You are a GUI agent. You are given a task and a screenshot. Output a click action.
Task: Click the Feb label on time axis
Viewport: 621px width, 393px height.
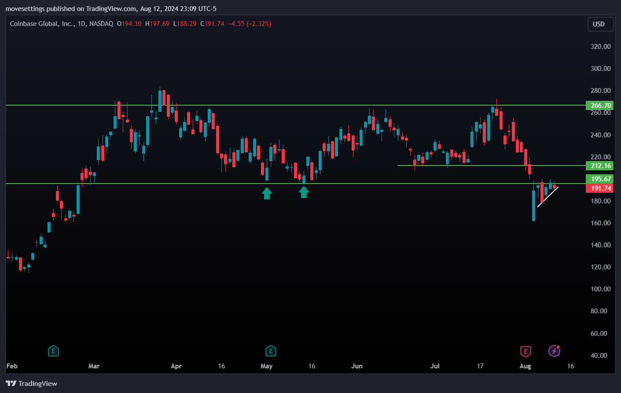pos(12,366)
